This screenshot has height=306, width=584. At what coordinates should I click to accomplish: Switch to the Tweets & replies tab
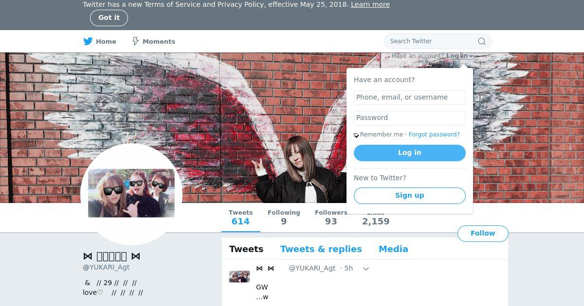pyautogui.click(x=321, y=249)
